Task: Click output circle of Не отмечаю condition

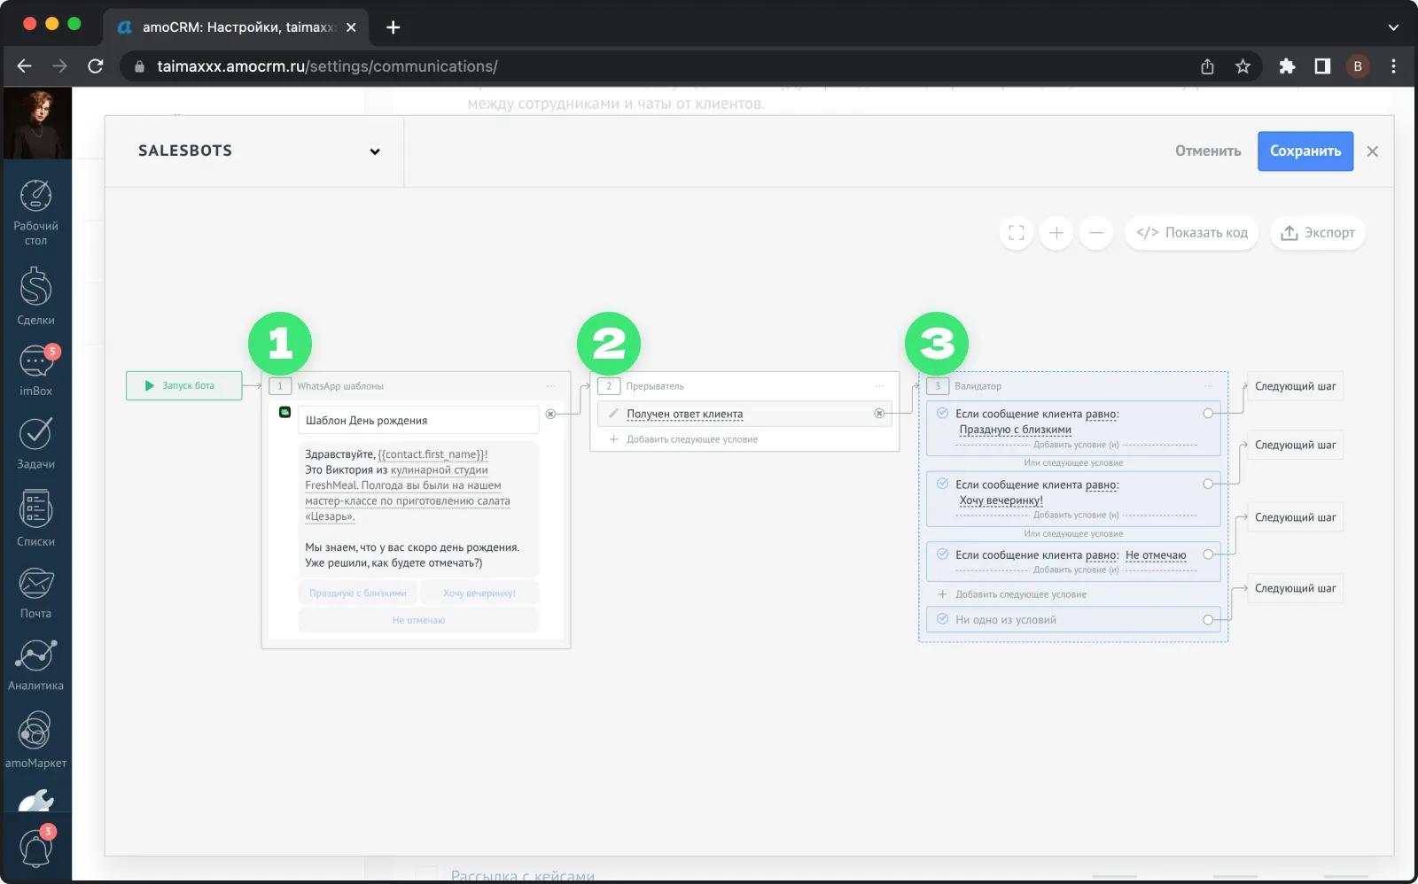Action: coord(1208,554)
